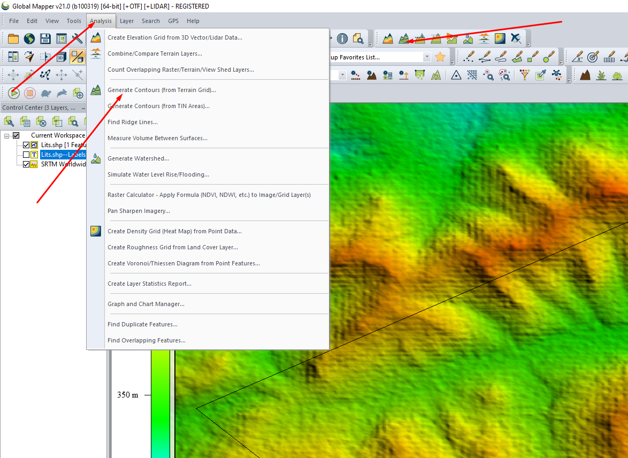
Task: Click the green play button icon
Action: pos(13,93)
